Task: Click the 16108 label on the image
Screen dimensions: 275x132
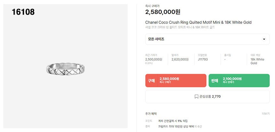Action: (23, 12)
